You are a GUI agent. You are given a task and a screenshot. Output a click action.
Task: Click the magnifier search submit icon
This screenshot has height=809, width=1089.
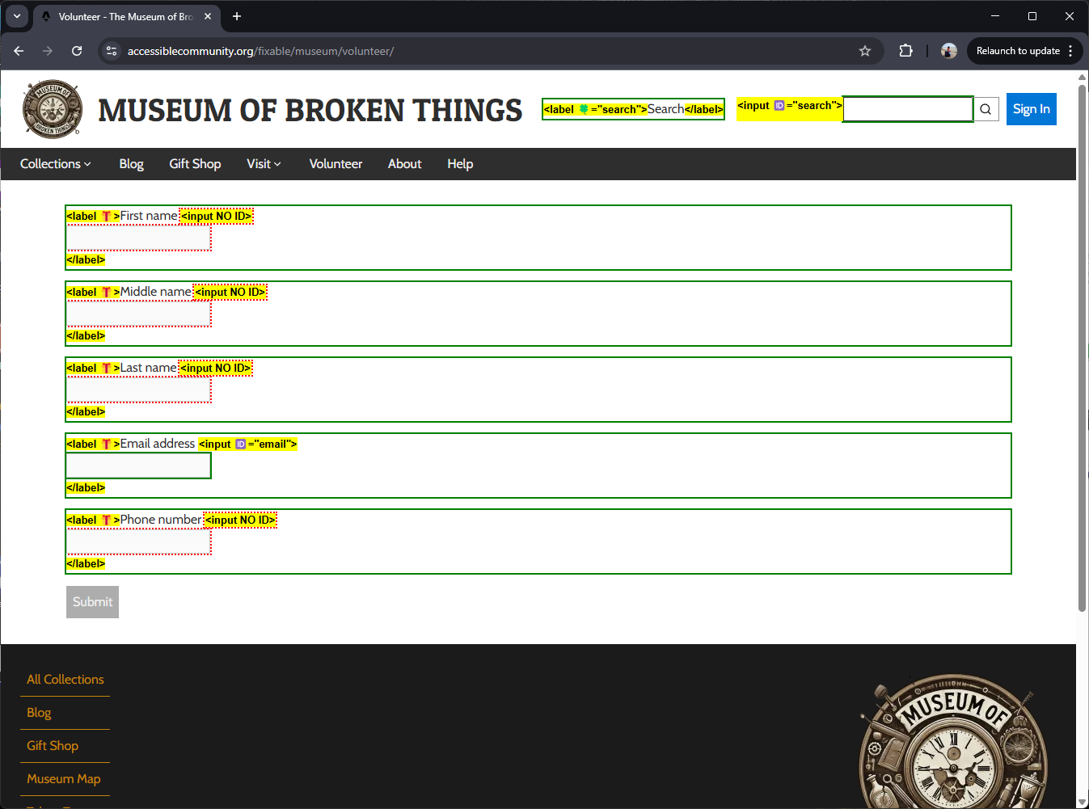coord(986,109)
